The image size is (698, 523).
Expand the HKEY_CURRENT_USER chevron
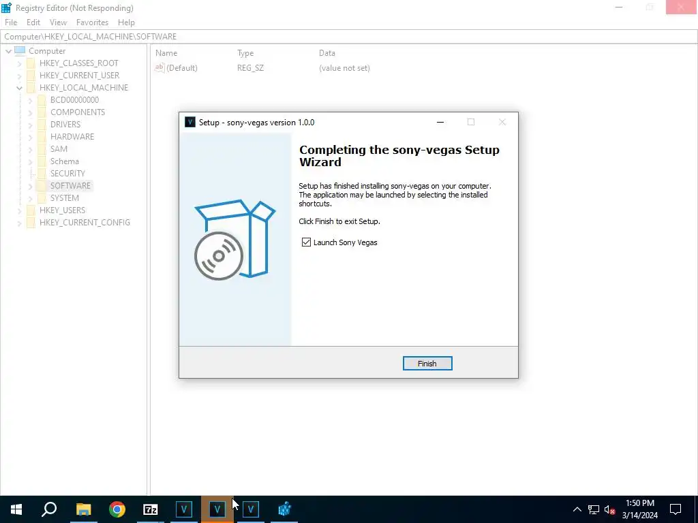point(19,76)
